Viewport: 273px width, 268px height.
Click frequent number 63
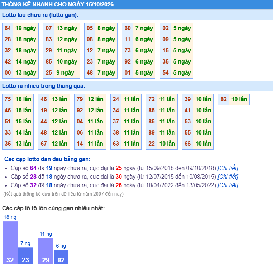click(116, 144)
